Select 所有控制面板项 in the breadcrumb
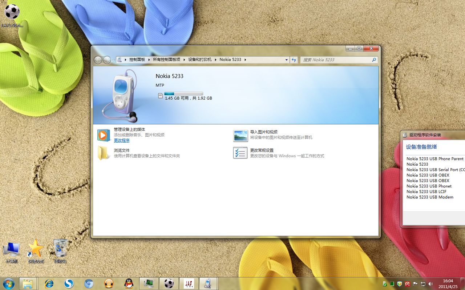Screen dimensions: 465x290 pyautogui.click(x=166, y=59)
